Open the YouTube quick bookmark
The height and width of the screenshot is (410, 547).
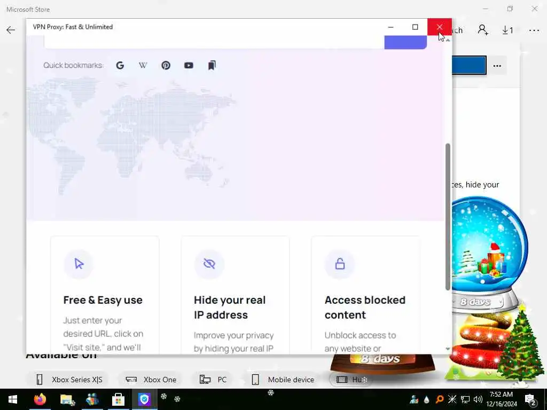pyautogui.click(x=189, y=65)
